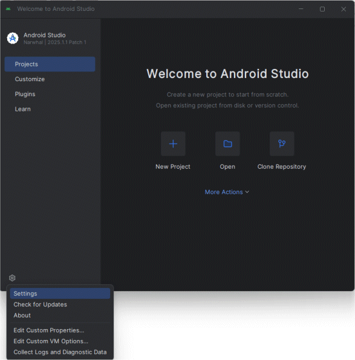This screenshot has width=355, height=360.
Task: Click the Clone Repository label
Action: click(282, 166)
